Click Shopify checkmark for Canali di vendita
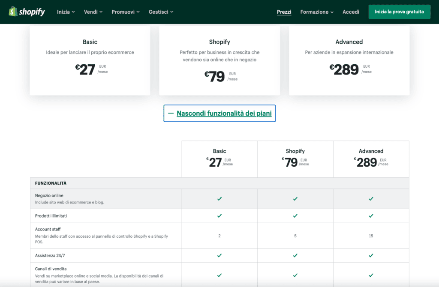 (x=295, y=275)
